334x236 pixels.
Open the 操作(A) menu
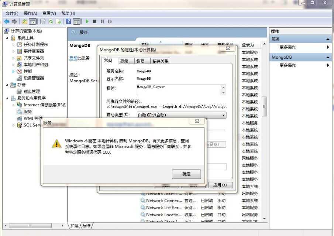(x=30, y=13)
